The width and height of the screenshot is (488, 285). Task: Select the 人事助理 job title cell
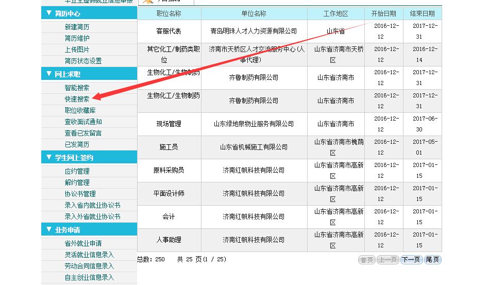pos(169,240)
